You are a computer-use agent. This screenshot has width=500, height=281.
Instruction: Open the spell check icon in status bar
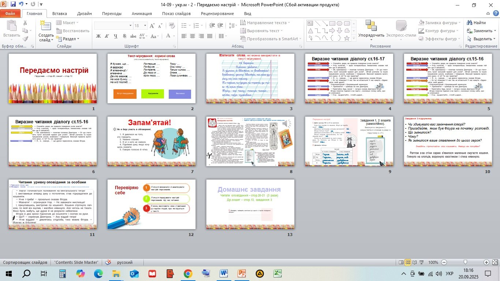[x=108, y=262]
